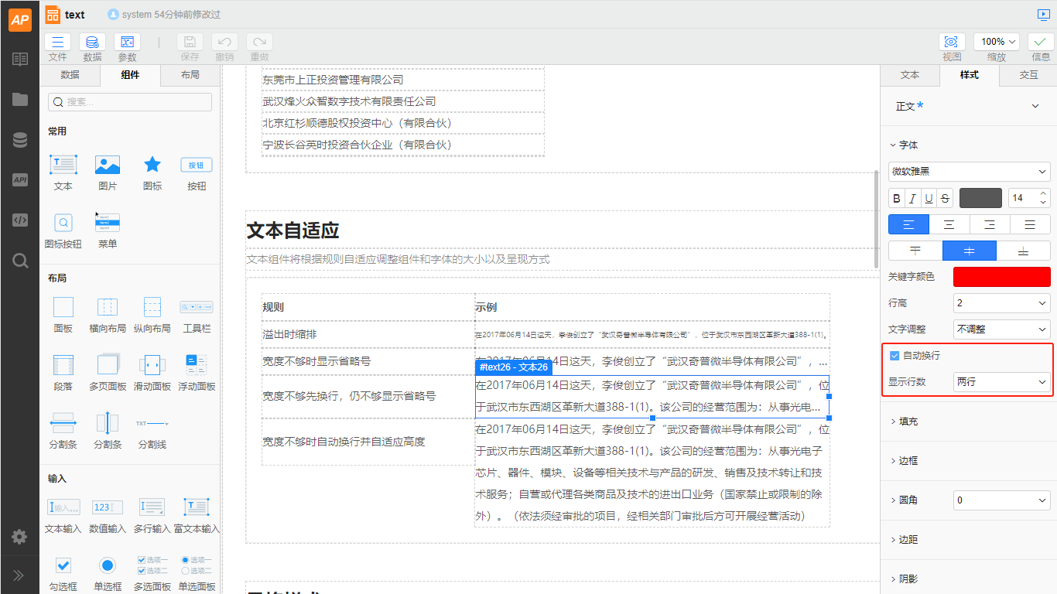
Task: Open the 文字调整 dropdown showing 不调整
Action: tap(1001, 329)
